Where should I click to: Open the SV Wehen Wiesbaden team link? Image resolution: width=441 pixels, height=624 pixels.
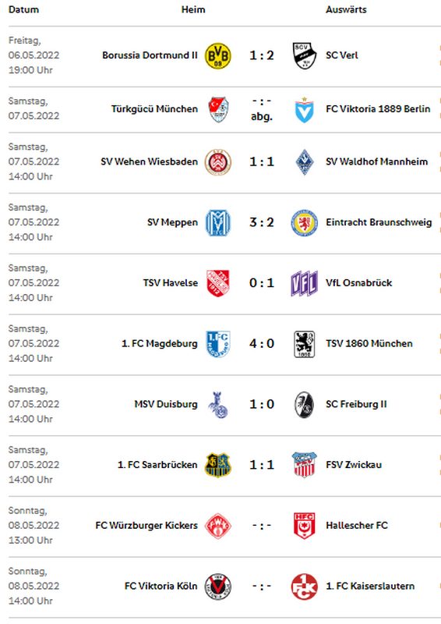pyautogui.click(x=149, y=161)
